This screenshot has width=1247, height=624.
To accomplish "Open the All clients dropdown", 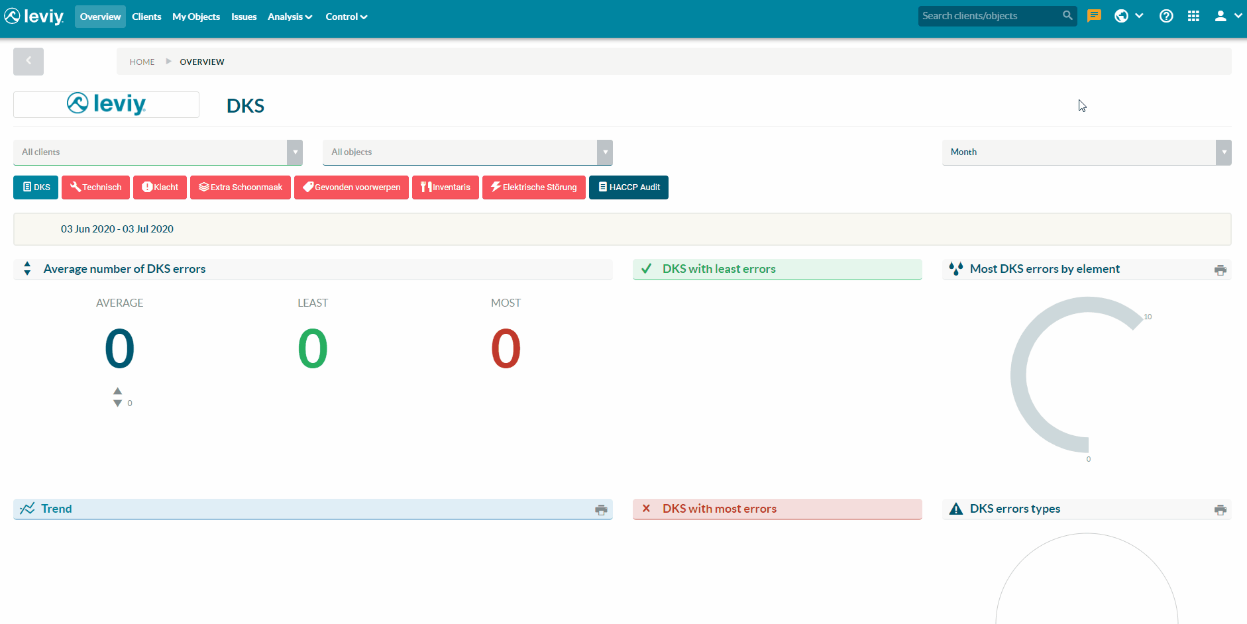I will (157, 152).
